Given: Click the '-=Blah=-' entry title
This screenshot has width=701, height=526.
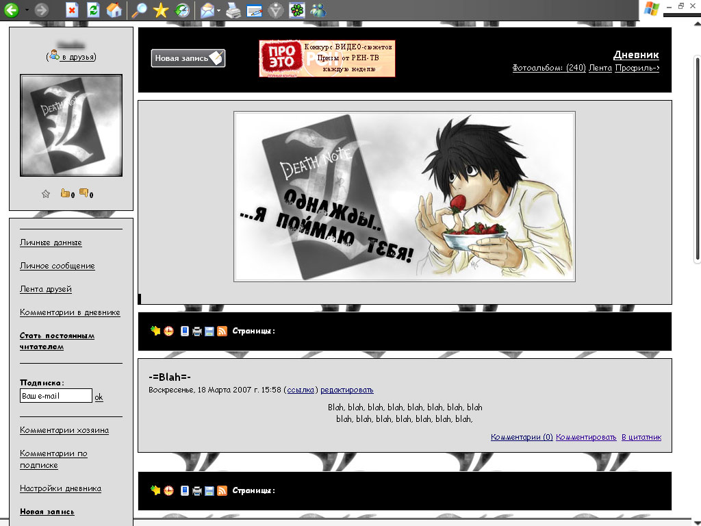Looking at the screenshot, I should [170, 377].
